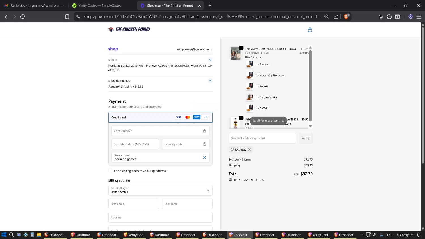425x239 pixels.
Task: Remove the EMAIL20 discount code
Action: click(250, 150)
